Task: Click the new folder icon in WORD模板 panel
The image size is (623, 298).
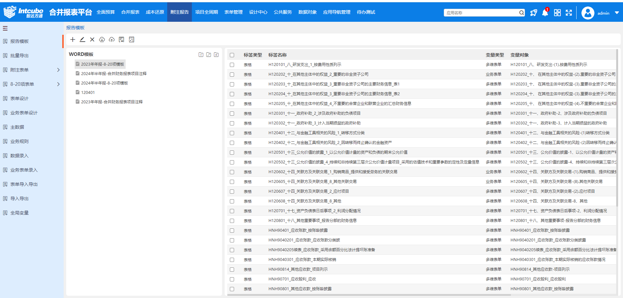Action: pyautogui.click(x=201, y=55)
